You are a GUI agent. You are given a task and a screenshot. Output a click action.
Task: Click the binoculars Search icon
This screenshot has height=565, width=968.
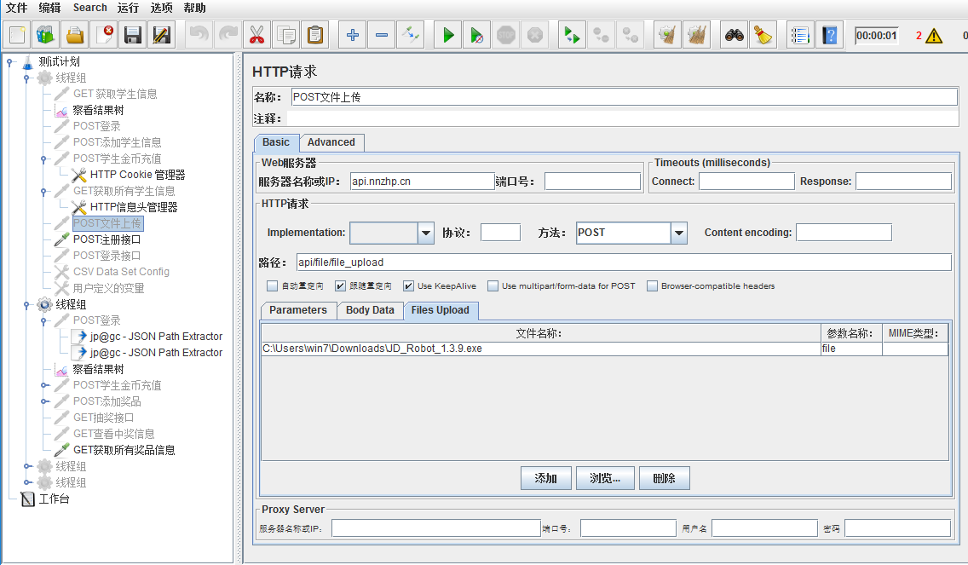734,36
